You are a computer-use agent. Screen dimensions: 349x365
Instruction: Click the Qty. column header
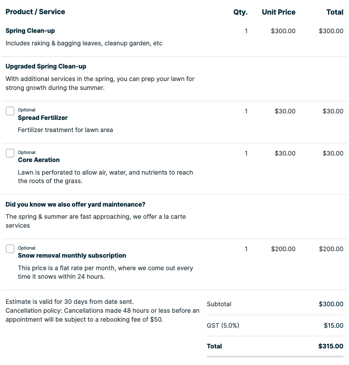pyautogui.click(x=240, y=12)
